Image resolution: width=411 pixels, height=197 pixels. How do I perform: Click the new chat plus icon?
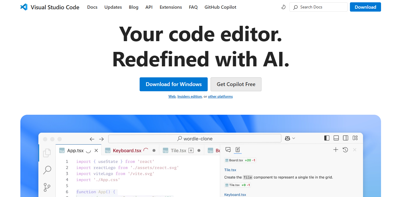click(x=336, y=150)
